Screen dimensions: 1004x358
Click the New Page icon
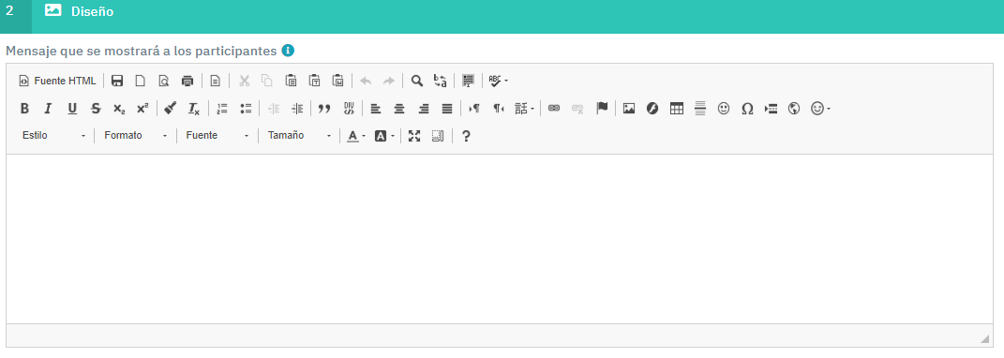141,81
